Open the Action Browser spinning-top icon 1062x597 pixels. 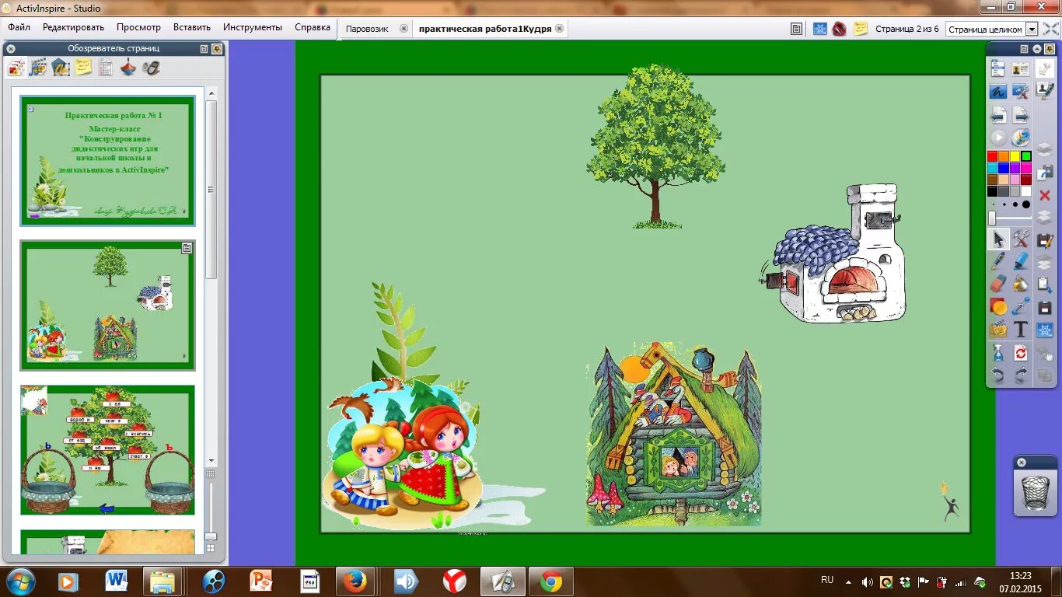(x=128, y=68)
